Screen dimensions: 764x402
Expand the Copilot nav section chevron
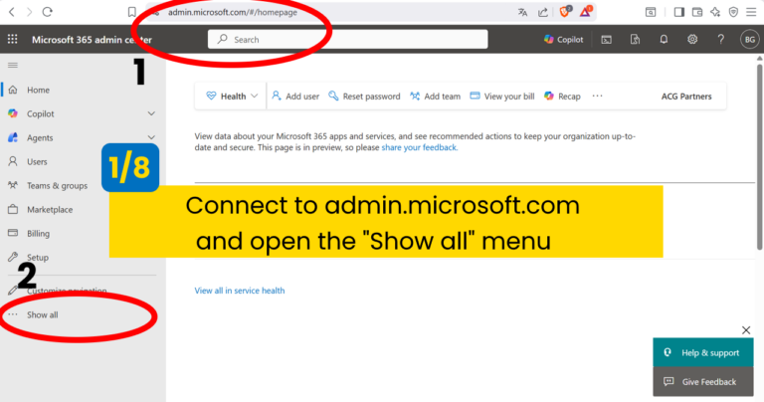(x=151, y=114)
